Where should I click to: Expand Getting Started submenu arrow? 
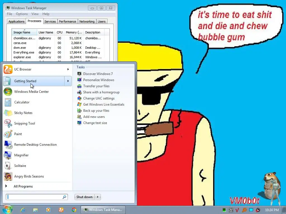click(68, 81)
